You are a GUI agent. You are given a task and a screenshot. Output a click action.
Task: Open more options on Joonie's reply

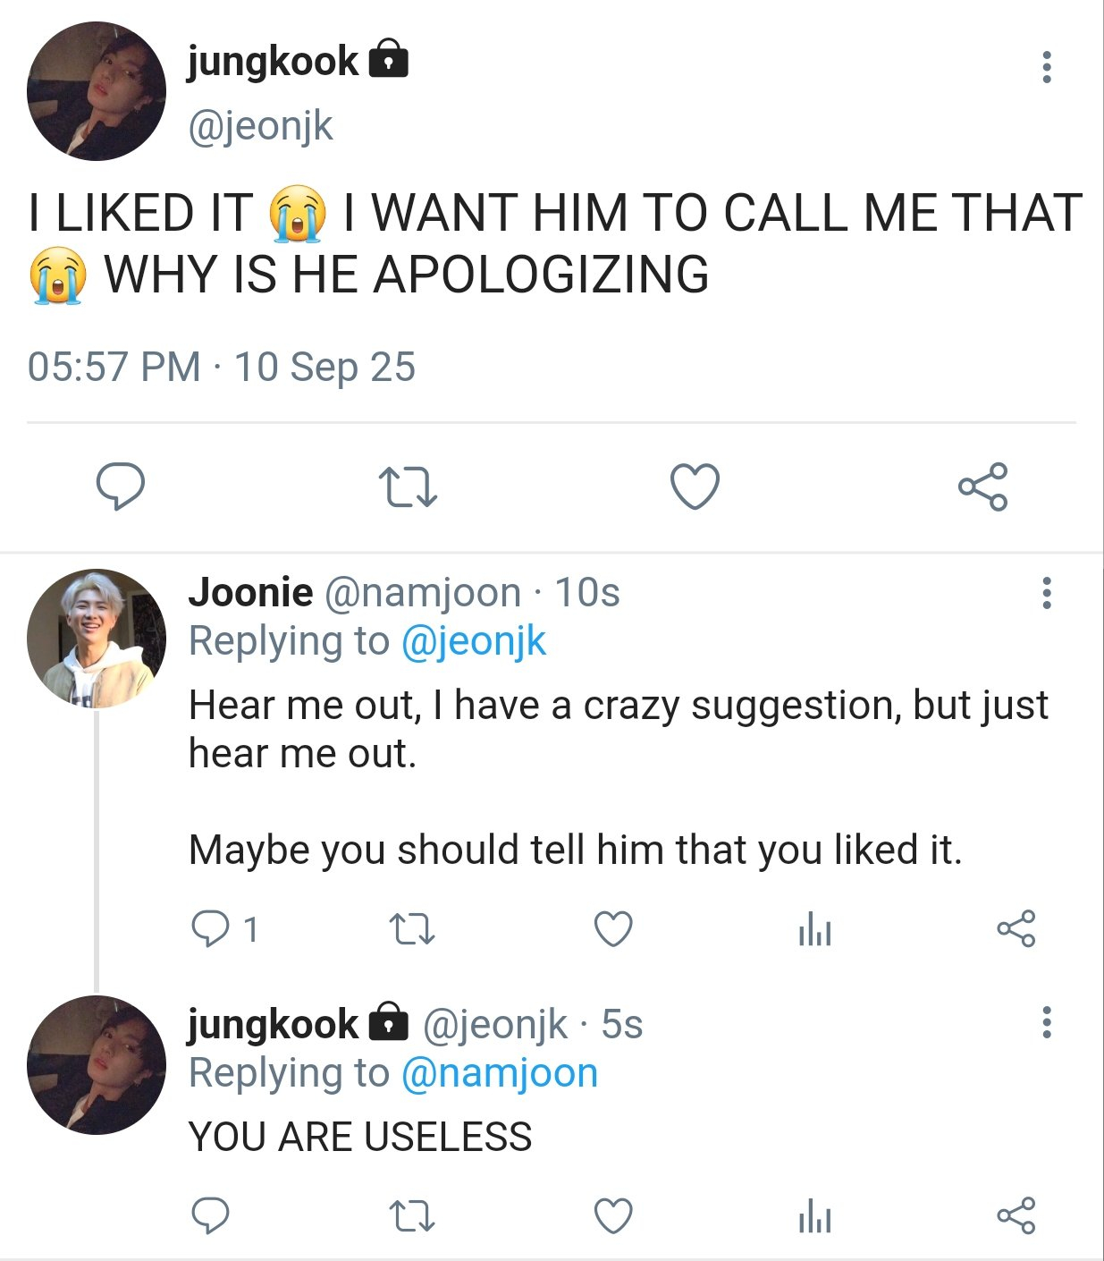pos(1047,593)
